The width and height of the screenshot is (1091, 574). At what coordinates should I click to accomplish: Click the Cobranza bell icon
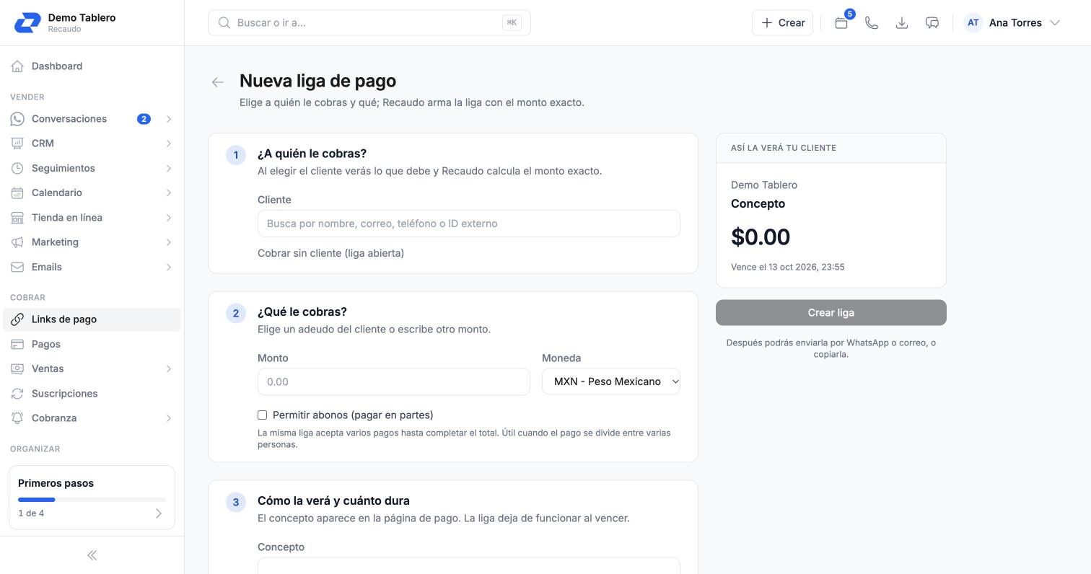point(17,418)
